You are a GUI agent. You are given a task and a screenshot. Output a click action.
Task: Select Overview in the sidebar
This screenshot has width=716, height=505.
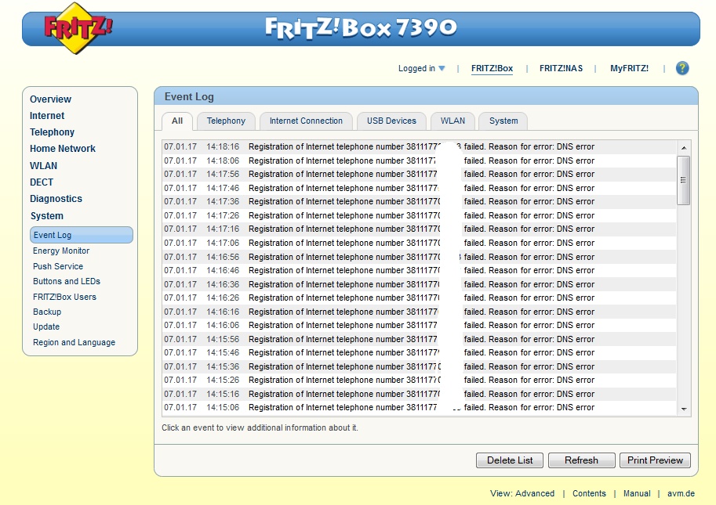51,99
